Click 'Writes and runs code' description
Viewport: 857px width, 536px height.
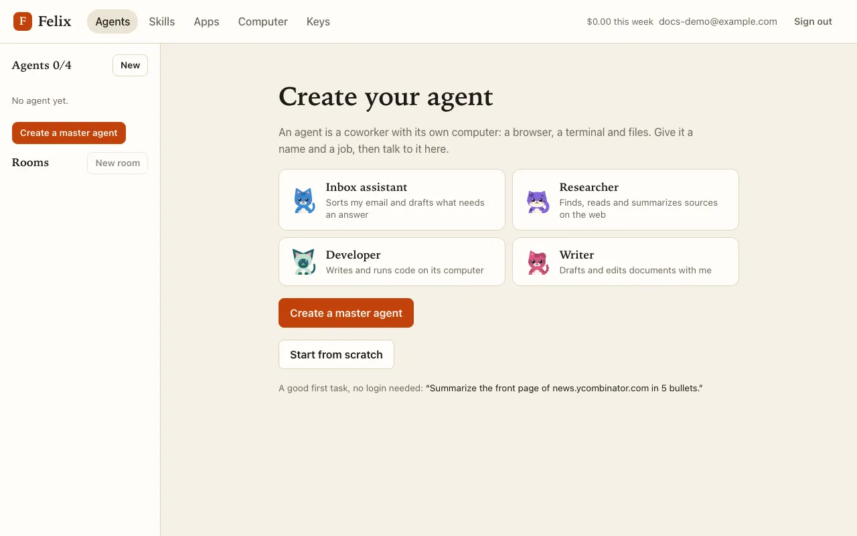point(404,270)
